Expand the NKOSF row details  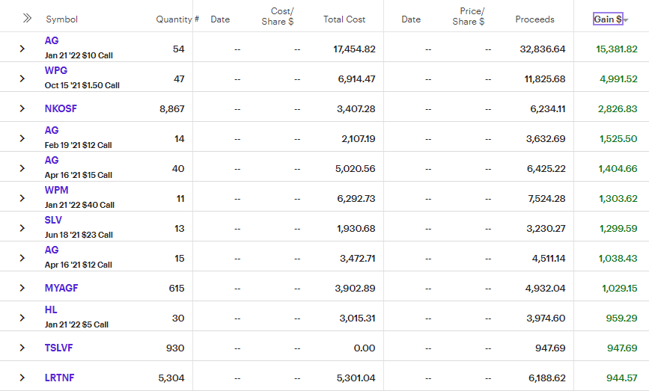click(22, 108)
